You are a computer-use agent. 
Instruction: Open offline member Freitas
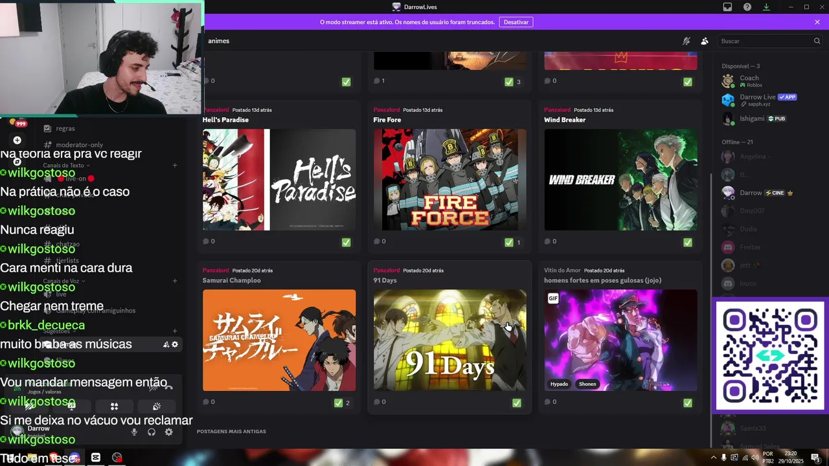(771, 247)
